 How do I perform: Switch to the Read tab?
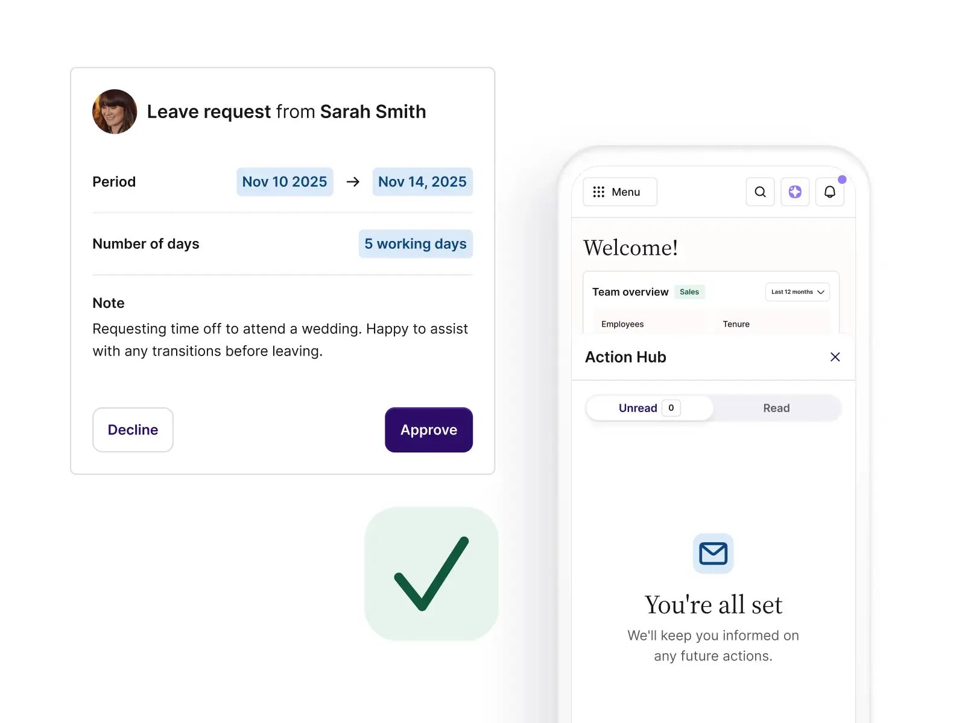(x=776, y=408)
